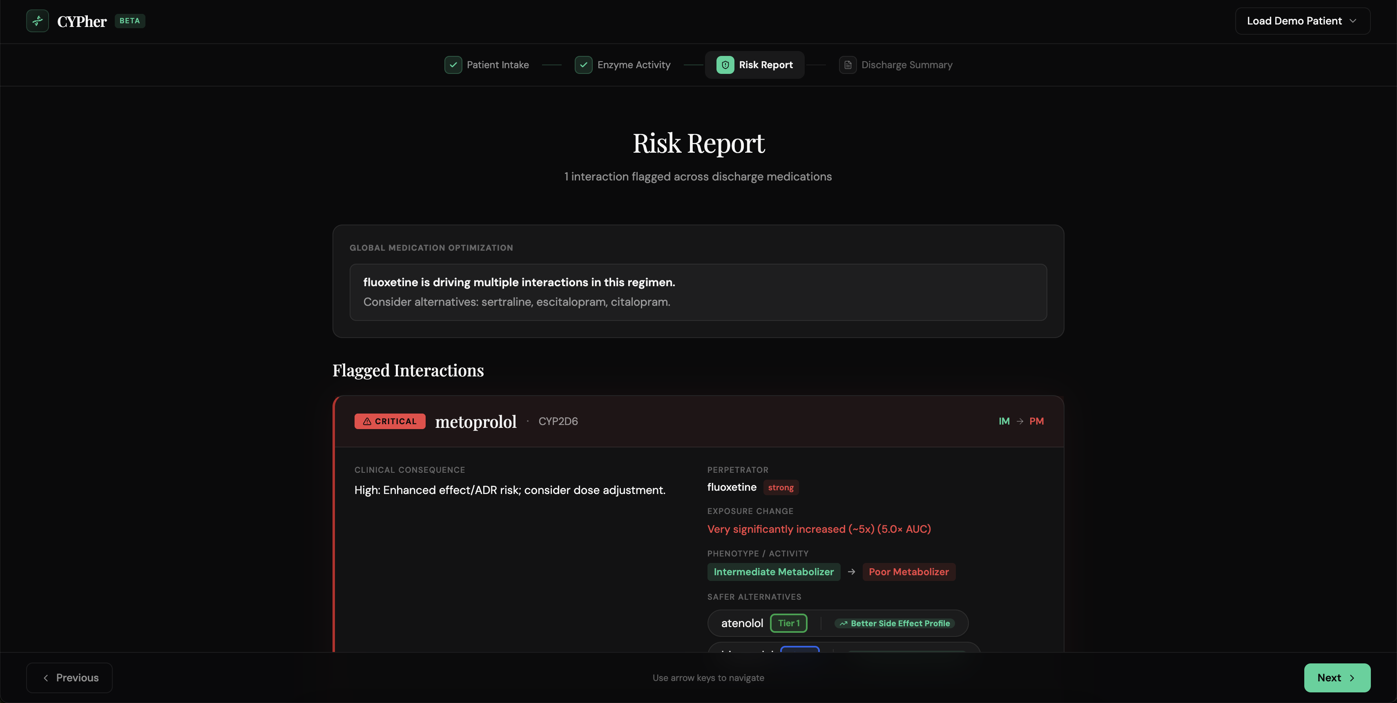Click the CYPher logo icon
Image resolution: width=1397 pixels, height=703 pixels.
(38, 21)
